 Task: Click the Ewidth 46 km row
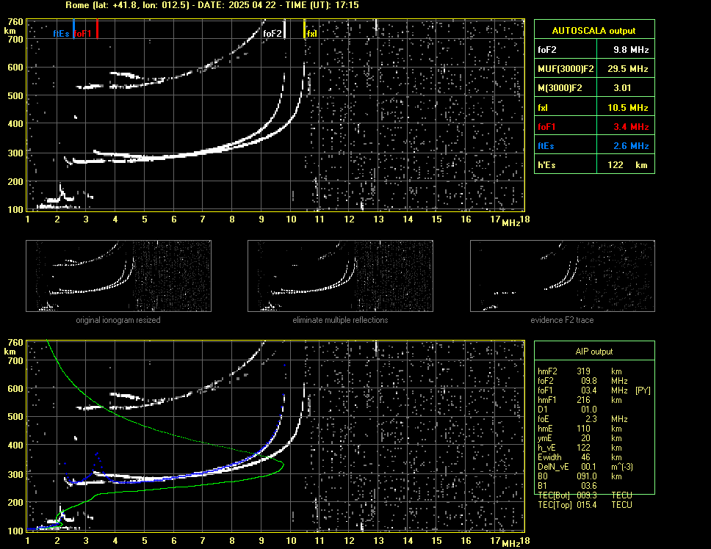click(x=580, y=457)
